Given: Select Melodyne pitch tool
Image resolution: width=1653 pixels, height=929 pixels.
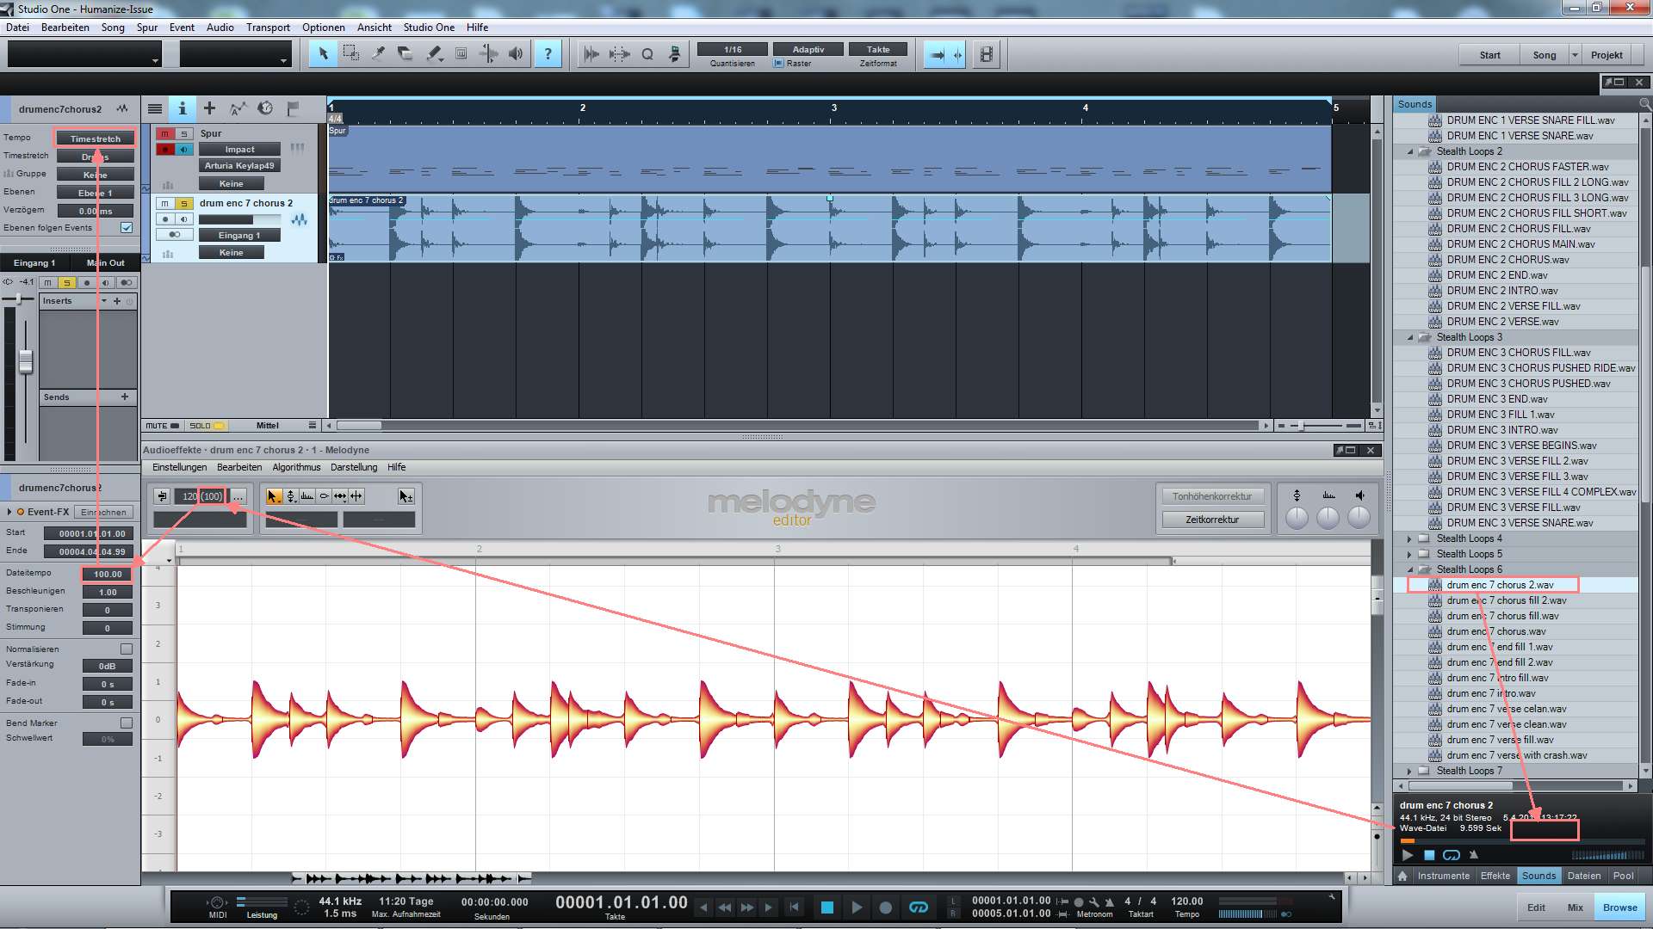Looking at the screenshot, I should [291, 496].
